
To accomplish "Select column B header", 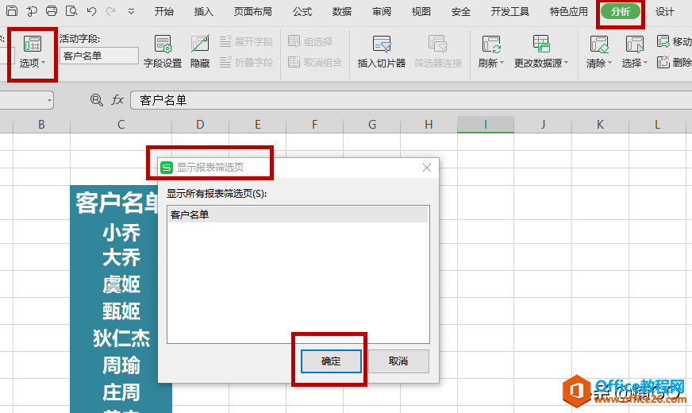I will click(x=41, y=125).
